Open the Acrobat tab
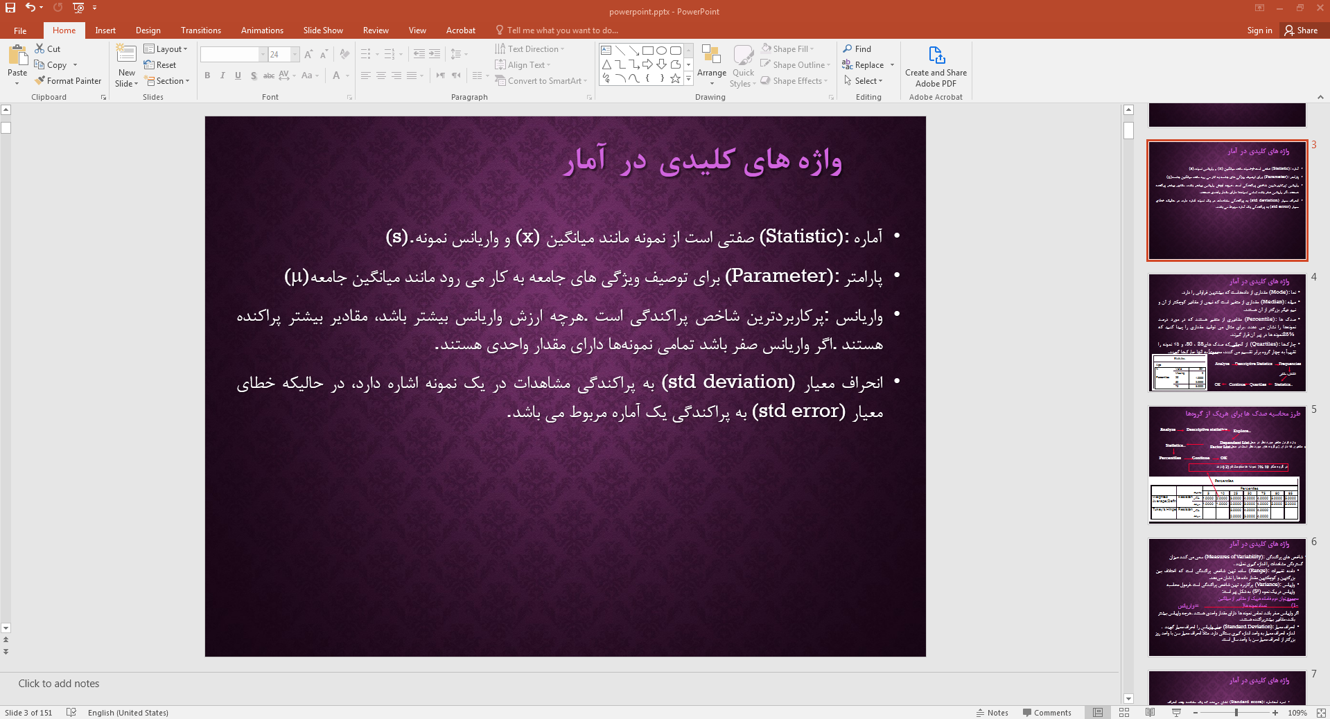Screen dimensions: 1330x719 pyautogui.click(x=461, y=30)
